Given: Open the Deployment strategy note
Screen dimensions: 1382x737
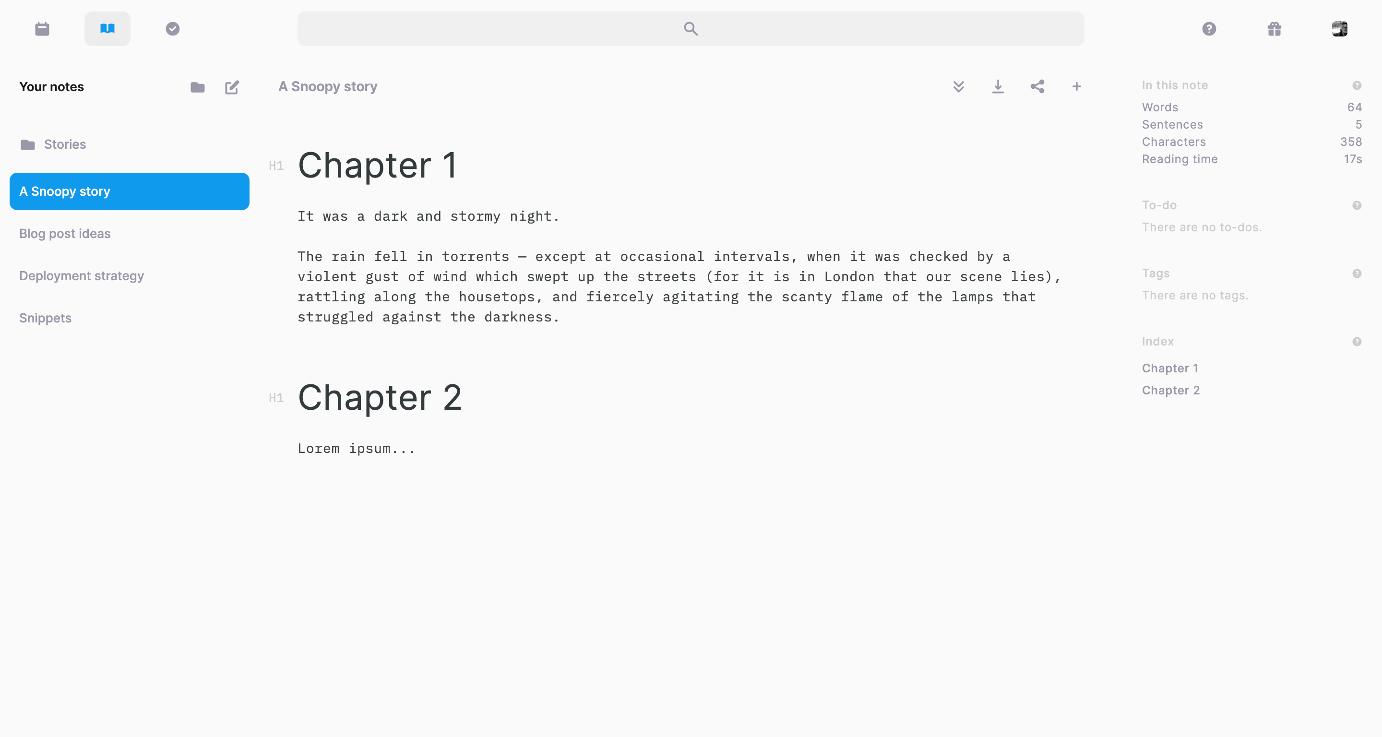Looking at the screenshot, I should click(82, 276).
